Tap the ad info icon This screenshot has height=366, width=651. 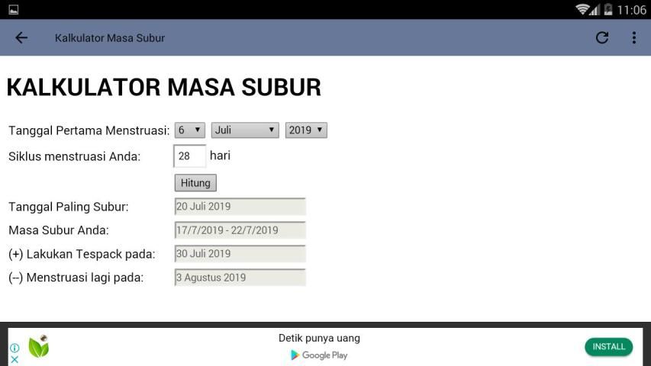point(15,348)
